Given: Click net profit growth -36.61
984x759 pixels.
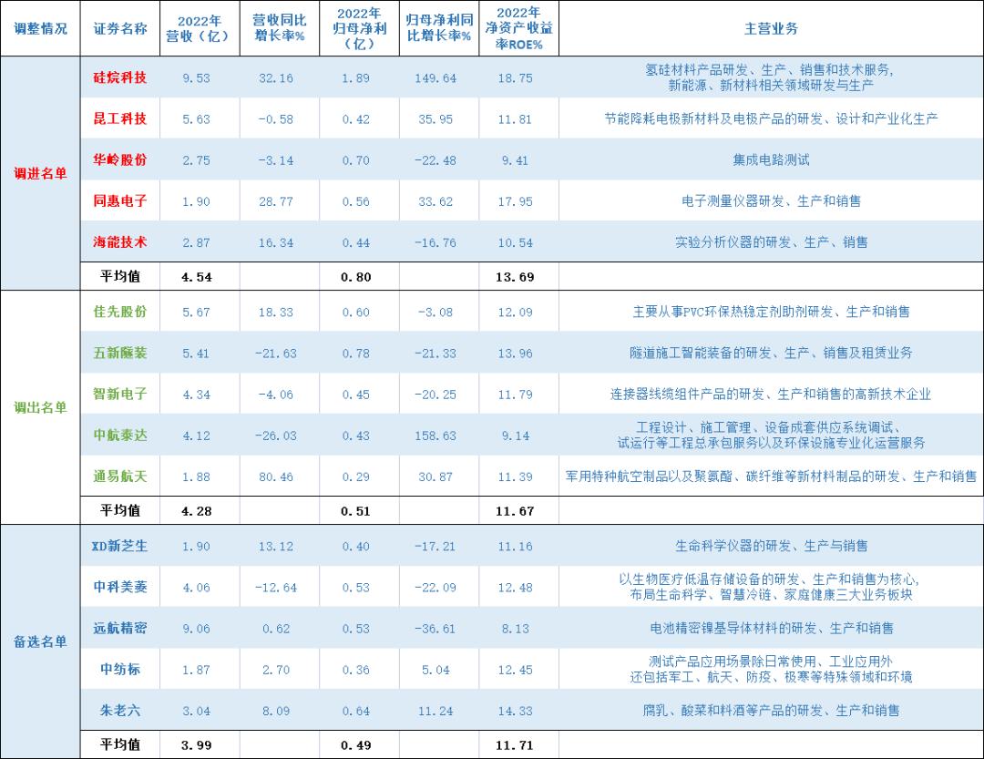Looking at the screenshot, I should (x=436, y=629).
